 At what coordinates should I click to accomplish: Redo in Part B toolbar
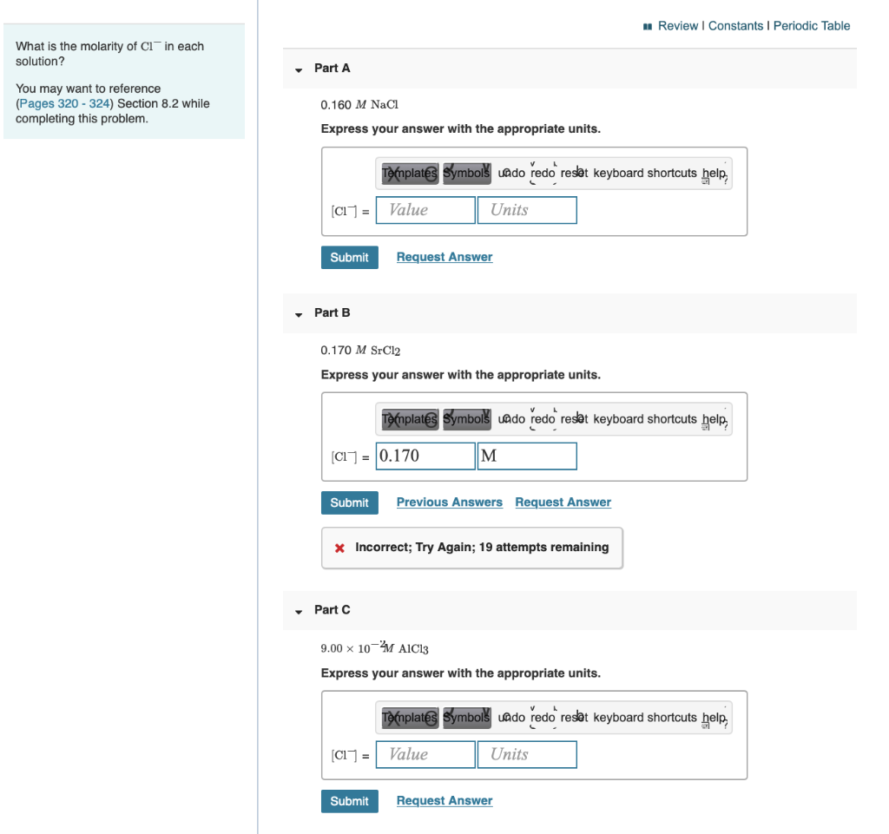coord(543,418)
